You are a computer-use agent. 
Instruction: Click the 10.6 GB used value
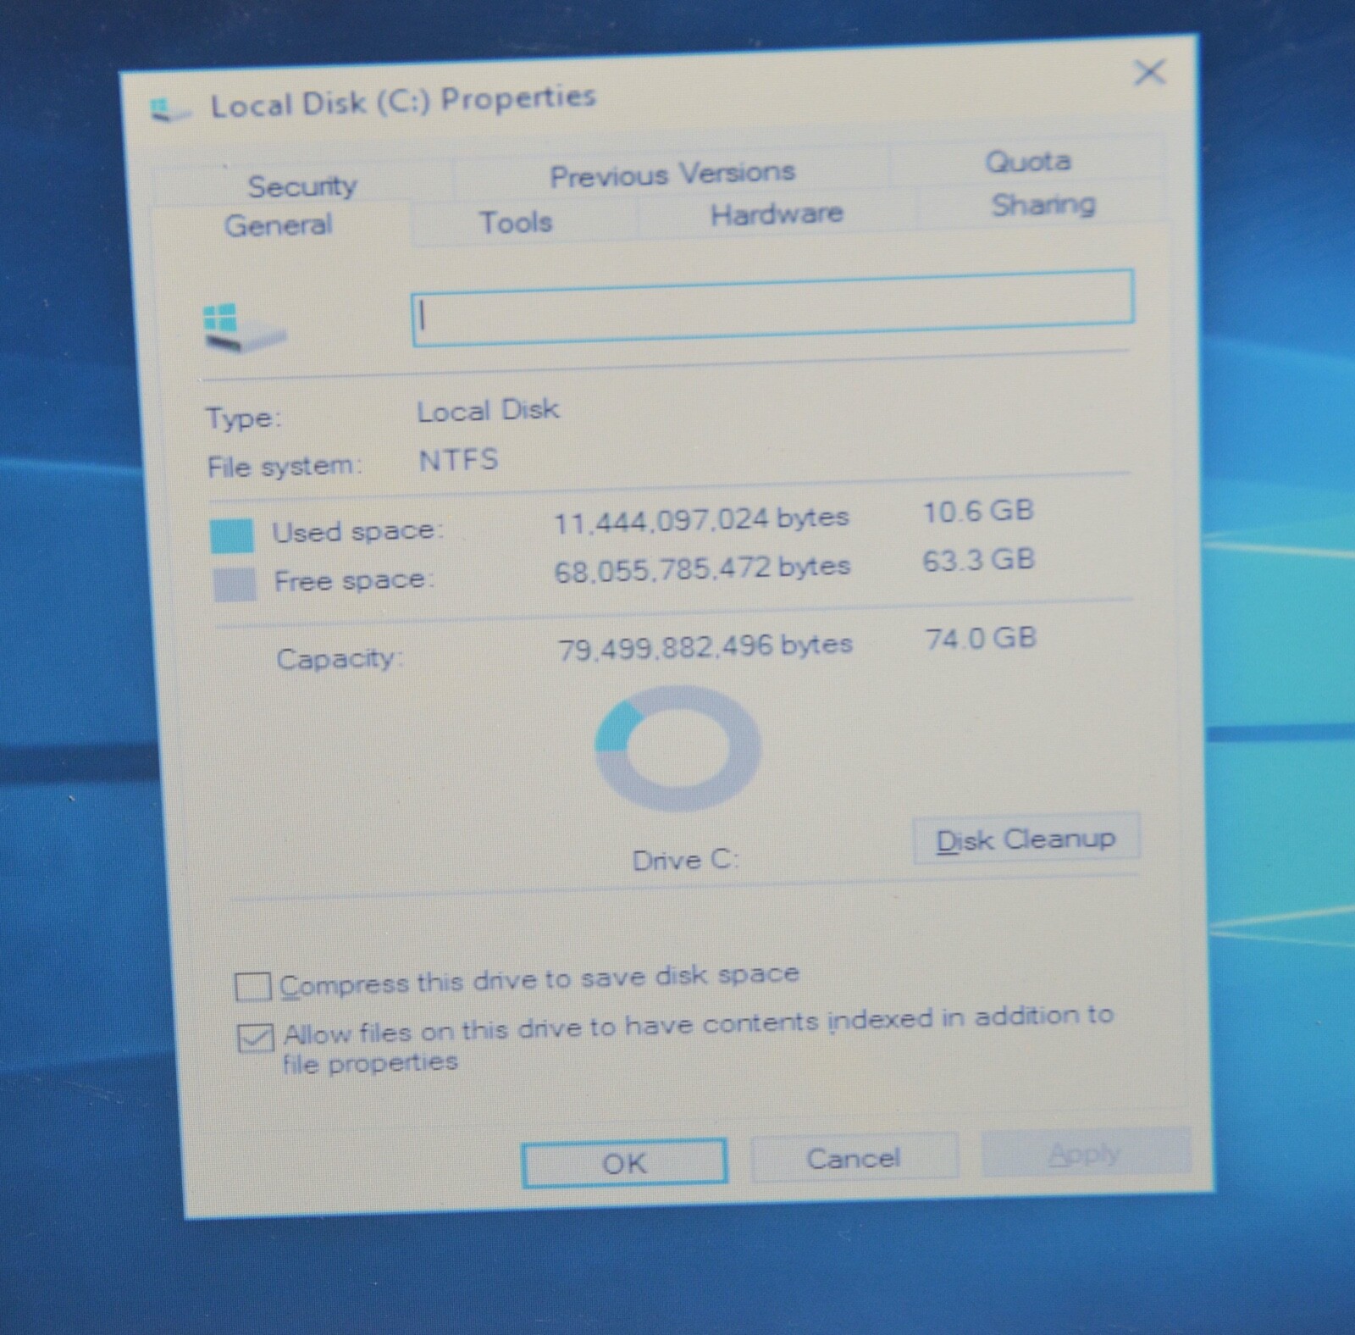point(978,511)
